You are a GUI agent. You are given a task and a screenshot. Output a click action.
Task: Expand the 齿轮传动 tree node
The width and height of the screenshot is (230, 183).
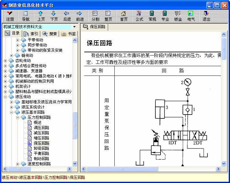[x=5, y=61]
